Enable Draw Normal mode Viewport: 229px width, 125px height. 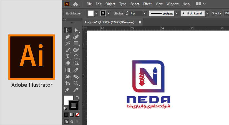tap(66, 121)
